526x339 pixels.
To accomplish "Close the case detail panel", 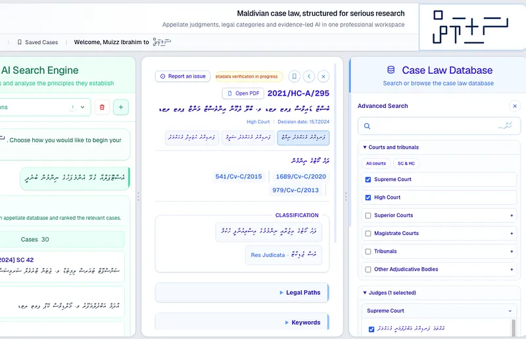I will click(x=323, y=76).
